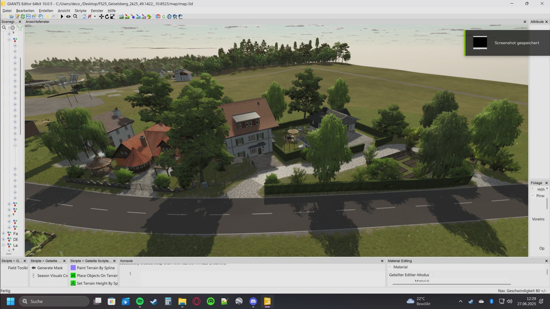Open File Explorer from the taskbar
550x309 pixels.
[x=182, y=301]
